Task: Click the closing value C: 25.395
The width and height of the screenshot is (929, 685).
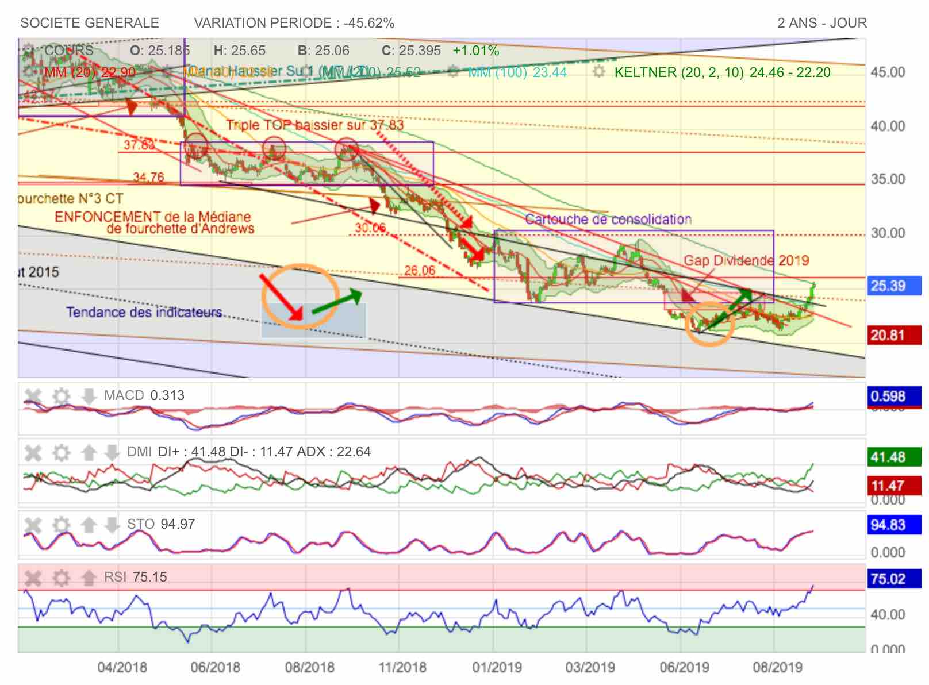Action: pos(411,51)
